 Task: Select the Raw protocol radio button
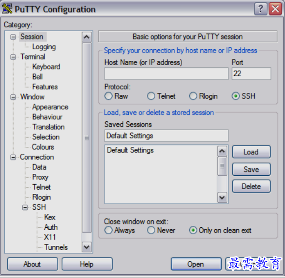[x=108, y=96]
